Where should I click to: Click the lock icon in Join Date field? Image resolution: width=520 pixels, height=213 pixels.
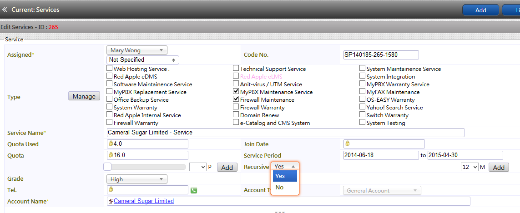(x=347, y=144)
